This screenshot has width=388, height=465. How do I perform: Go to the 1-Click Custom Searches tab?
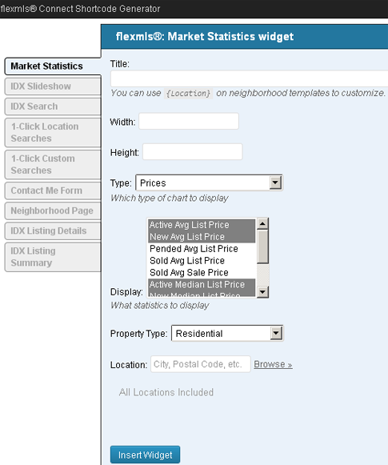[53, 165]
